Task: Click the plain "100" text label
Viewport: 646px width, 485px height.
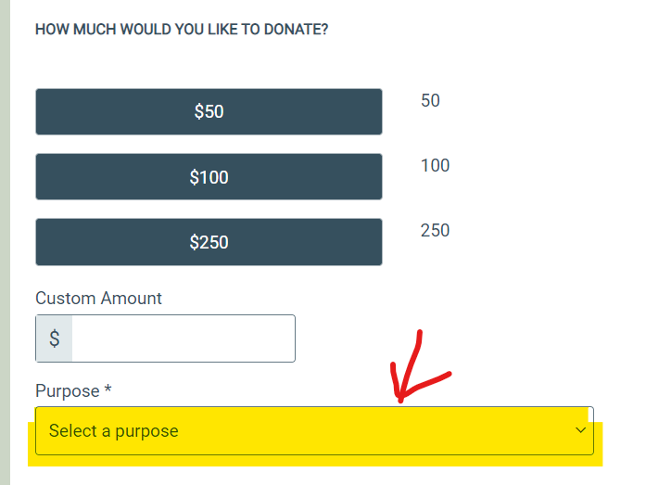Action: [x=435, y=165]
